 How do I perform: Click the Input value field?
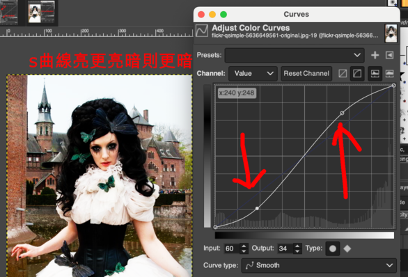[232, 248]
